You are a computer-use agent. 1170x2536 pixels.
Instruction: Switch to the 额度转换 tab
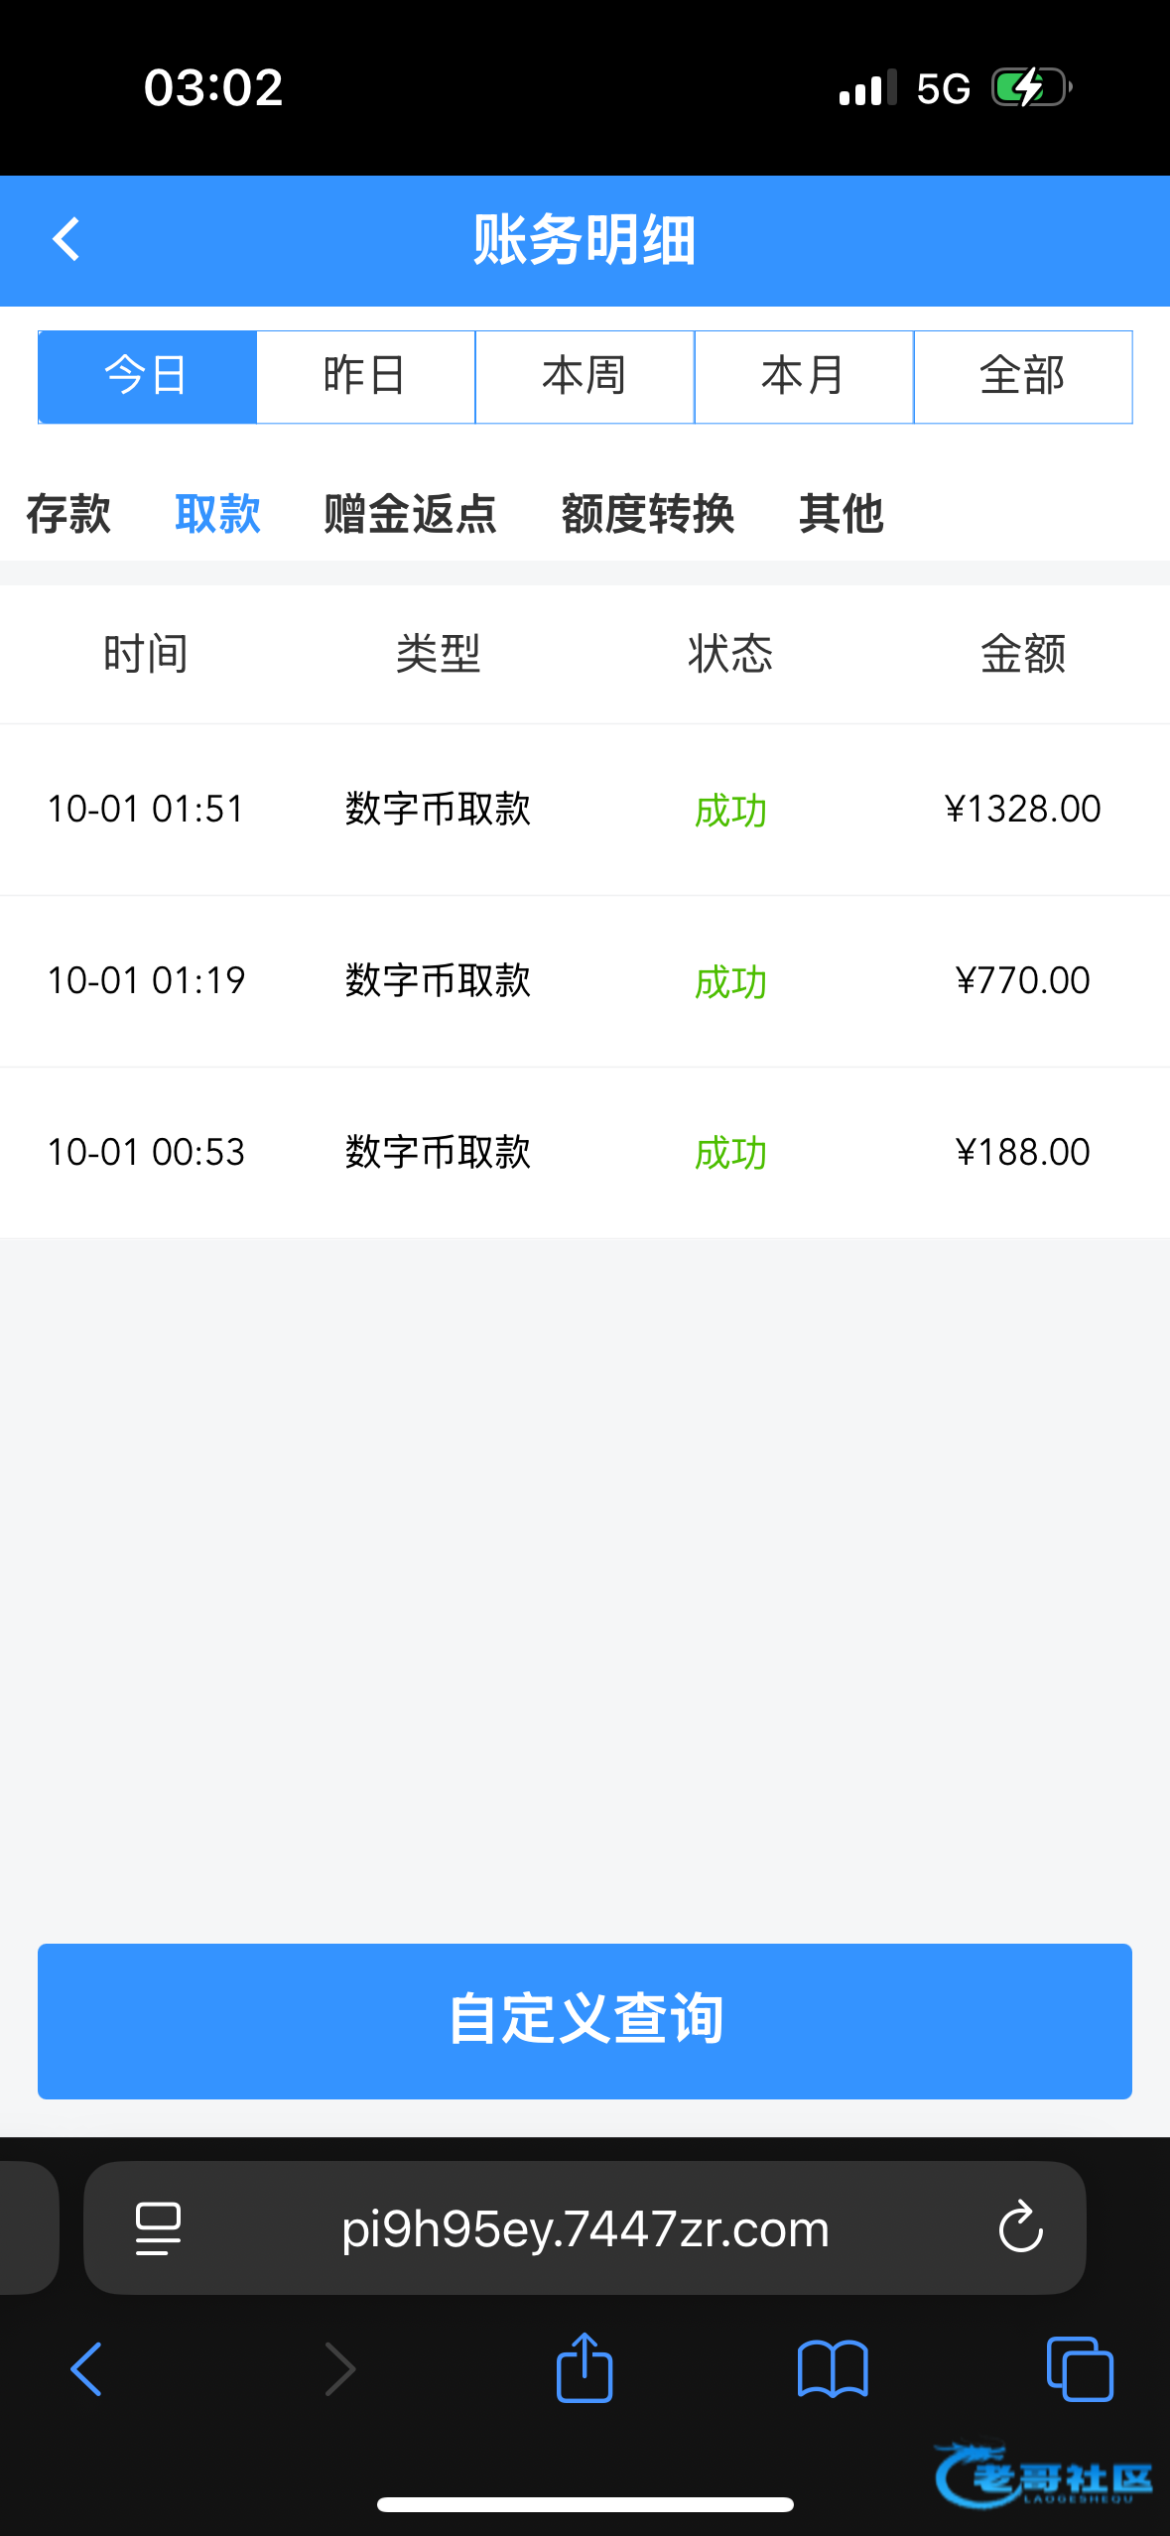(x=648, y=514)
